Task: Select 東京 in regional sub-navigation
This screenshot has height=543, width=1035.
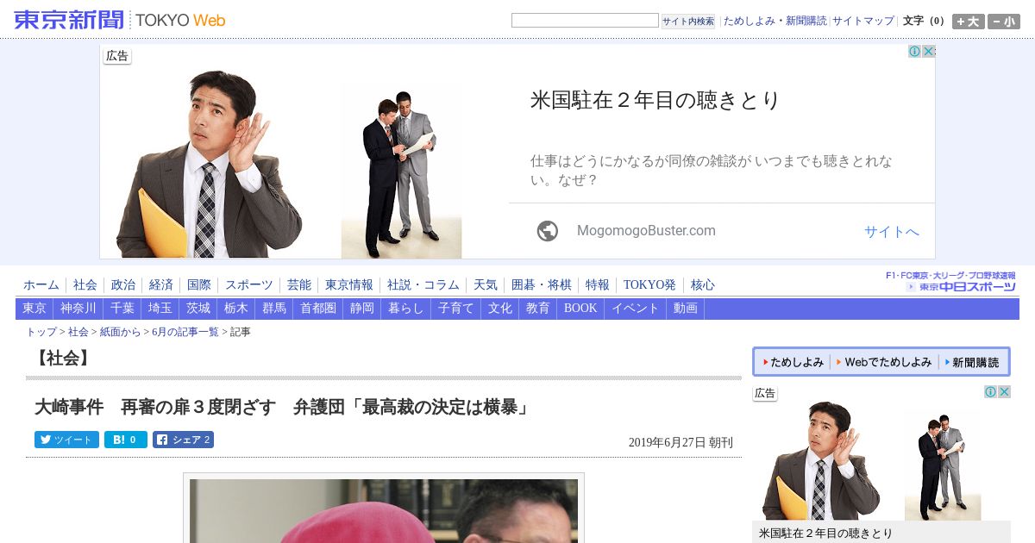Action: [x=34, y=309]
